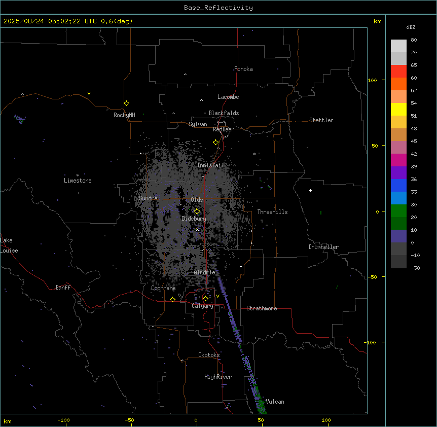Select the yellow diamond marker beside Cochrane

click(172, 299)
